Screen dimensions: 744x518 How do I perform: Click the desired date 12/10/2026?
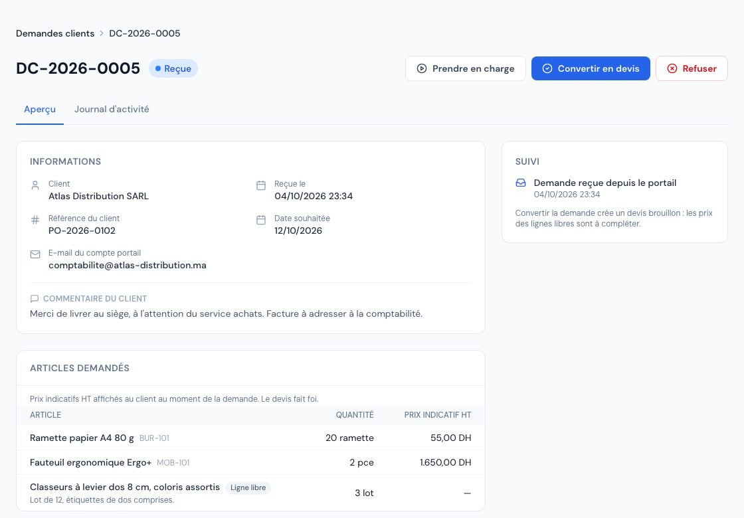click(x=298, y=230)
